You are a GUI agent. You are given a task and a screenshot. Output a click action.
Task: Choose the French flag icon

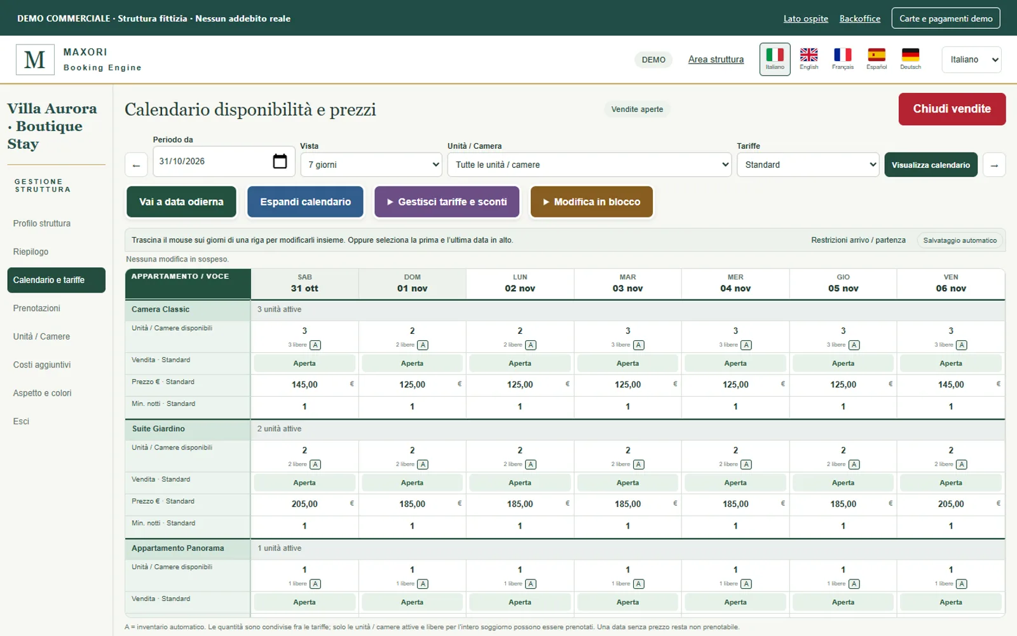(x=843, y=59)
